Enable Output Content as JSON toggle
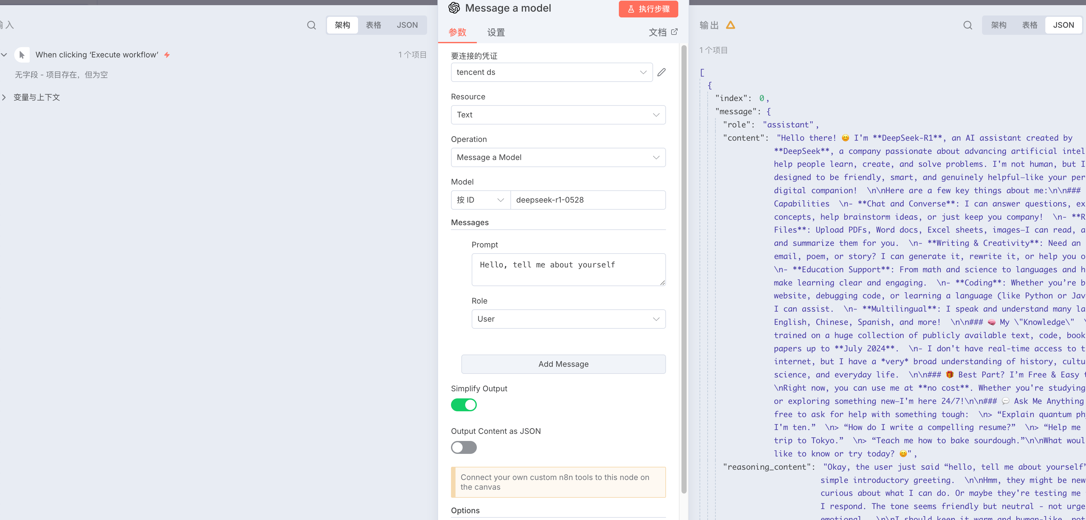This screenshot has height=520, width=1086. tap(463, 447)
